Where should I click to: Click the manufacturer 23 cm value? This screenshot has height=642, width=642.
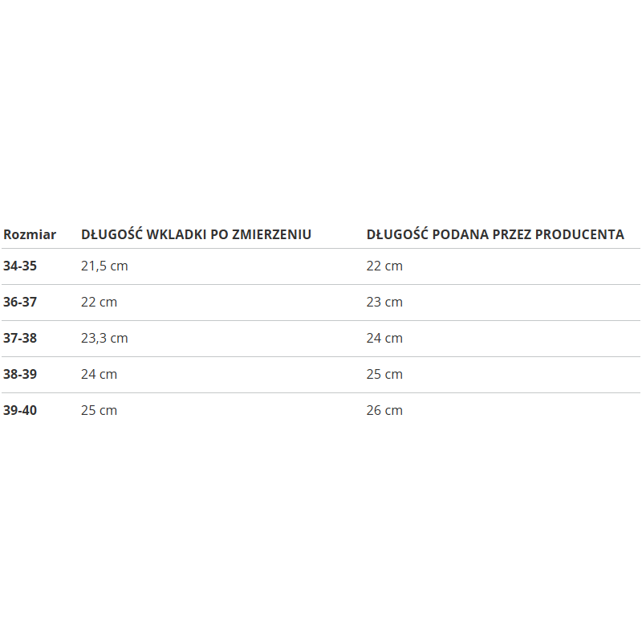pos(384,302)
